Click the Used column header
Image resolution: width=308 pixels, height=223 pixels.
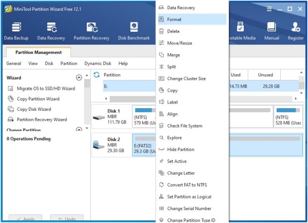[236, 75]
